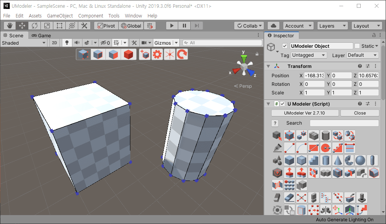The image size is (386, 224).
Task: Open the Gizmos dropdown arrow
Action: 176,43
